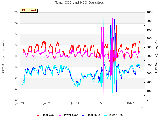Click the 900 value on H2O axis
Viewport: 160px width, 120px height.
pos(149,21)
